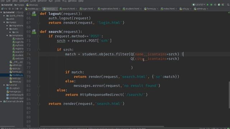Fold the search function at line 69

(x=39, y=32)
